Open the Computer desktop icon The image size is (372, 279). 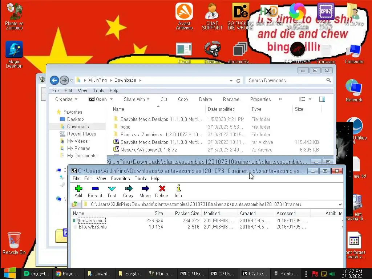coord(354,54)
